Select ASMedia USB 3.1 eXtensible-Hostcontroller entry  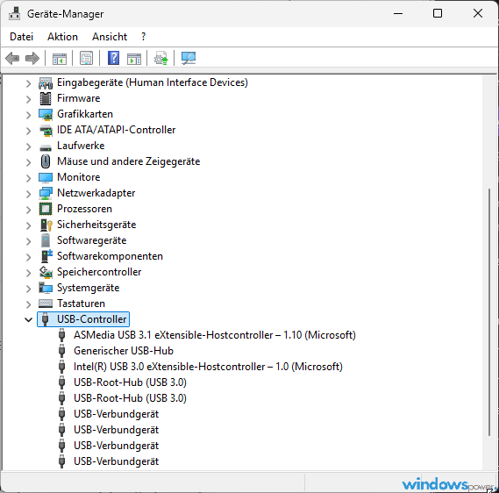[x=215, y=335]
